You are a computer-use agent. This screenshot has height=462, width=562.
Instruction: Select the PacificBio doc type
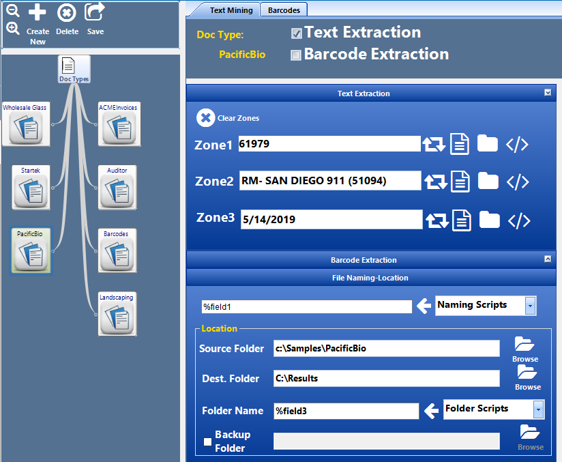pyautogui.click(x=31, y=250)
